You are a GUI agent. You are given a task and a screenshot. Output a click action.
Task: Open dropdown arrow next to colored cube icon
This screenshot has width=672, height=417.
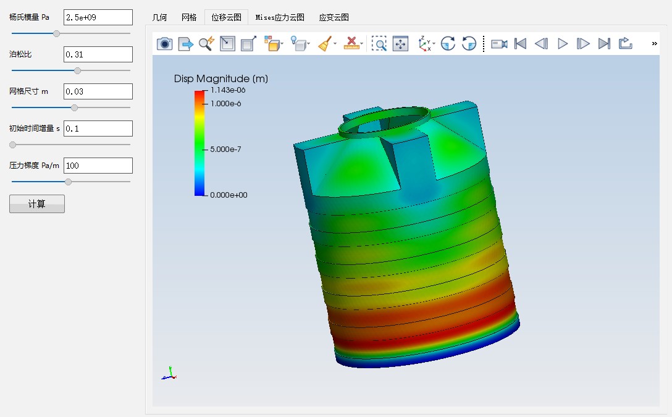pos(282,44)
